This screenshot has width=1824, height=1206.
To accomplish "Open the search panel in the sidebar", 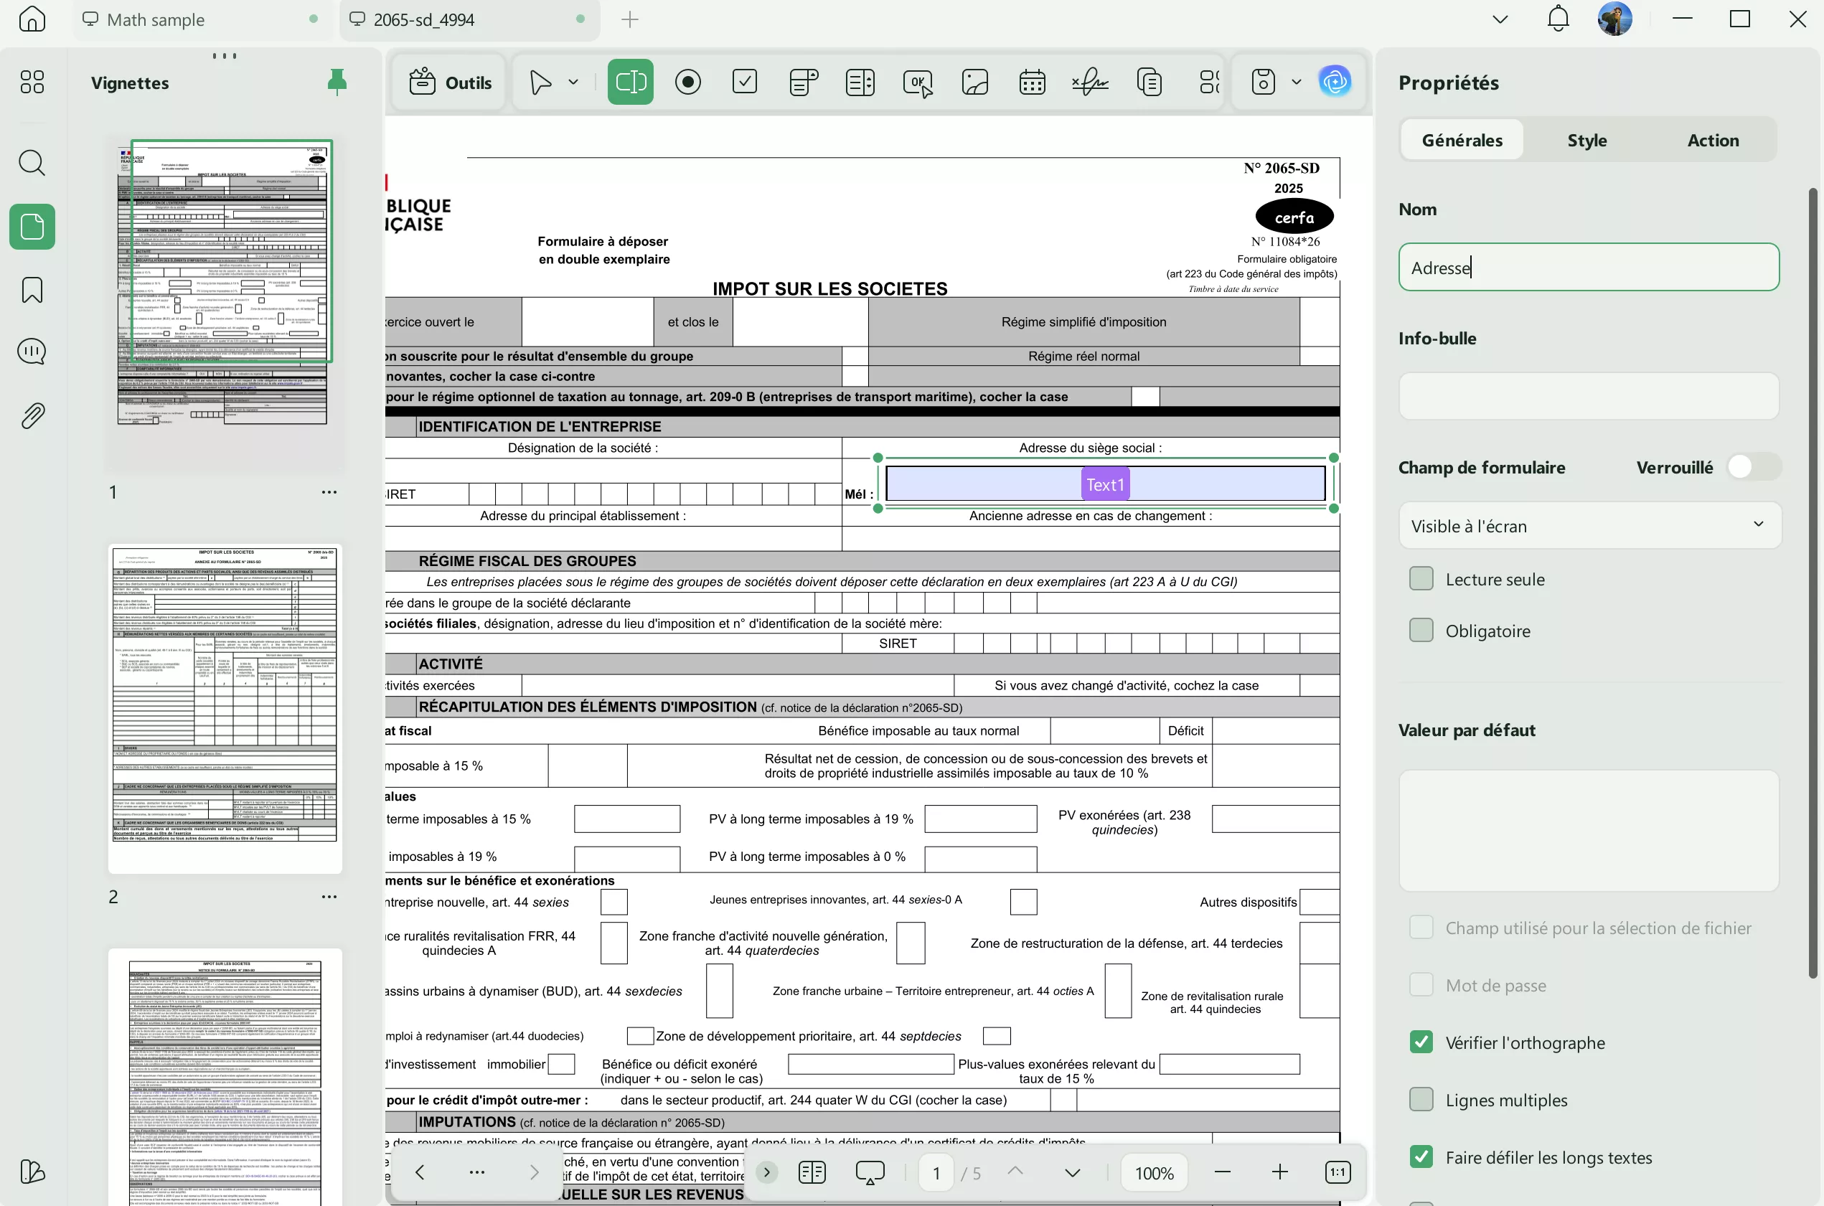I will click(32, 163).
